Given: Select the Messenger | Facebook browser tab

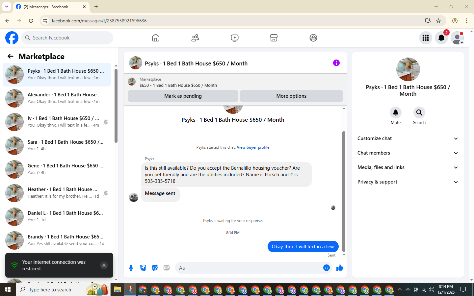Looking at the screenshot, I should tap(51, 7).
